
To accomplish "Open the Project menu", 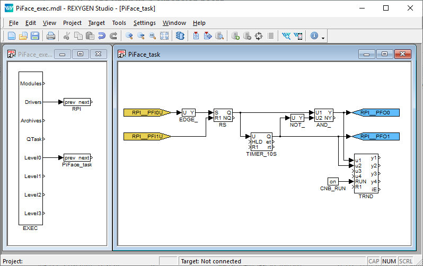I will coord(72,23).
